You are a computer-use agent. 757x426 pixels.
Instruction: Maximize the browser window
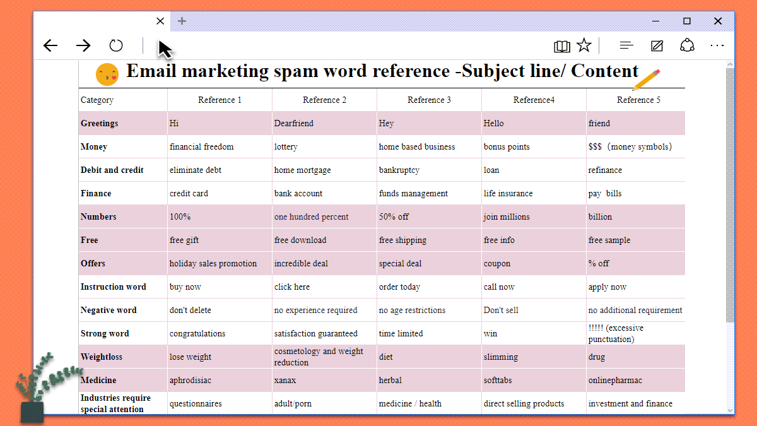pos(687,21)
